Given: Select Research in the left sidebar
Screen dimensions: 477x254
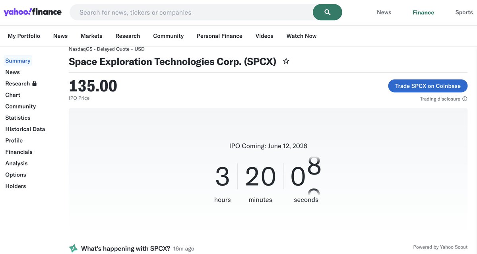Looking at the screenshot, I should pos(17,83).
